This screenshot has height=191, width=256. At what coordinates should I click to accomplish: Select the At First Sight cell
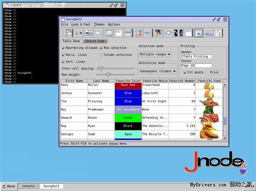coord(155,102)
